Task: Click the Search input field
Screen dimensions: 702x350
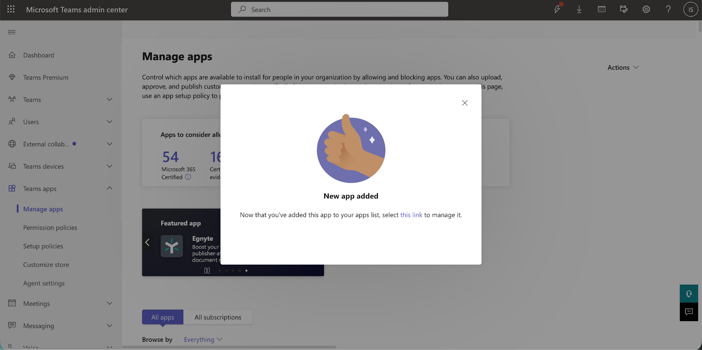Action: click(340, 9)
